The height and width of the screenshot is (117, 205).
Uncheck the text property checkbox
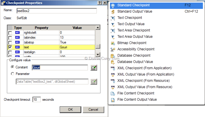coord(10,47)
